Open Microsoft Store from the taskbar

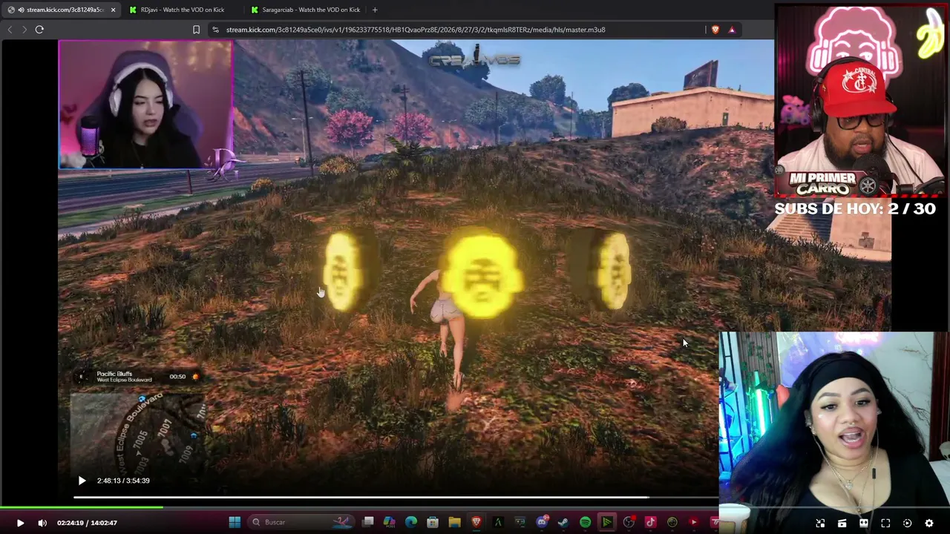click(x=433, y=522)
